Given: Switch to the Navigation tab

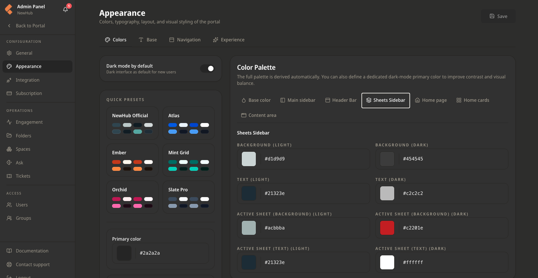Looking at the screenshot, I should pyautogui.click(x=185, y=40).
